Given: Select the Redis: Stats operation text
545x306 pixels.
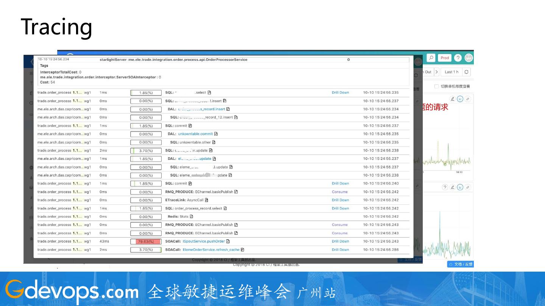Looking at the screenshot, I should tap(178, 216).
